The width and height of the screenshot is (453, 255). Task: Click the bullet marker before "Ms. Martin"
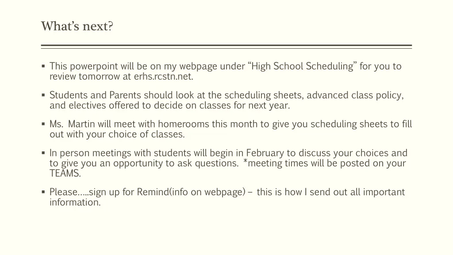click(43, 124)
